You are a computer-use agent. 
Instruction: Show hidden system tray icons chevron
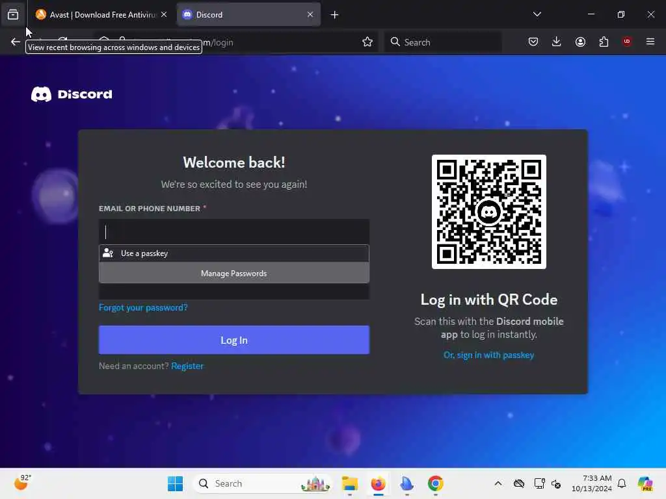(x=498, y=483)
